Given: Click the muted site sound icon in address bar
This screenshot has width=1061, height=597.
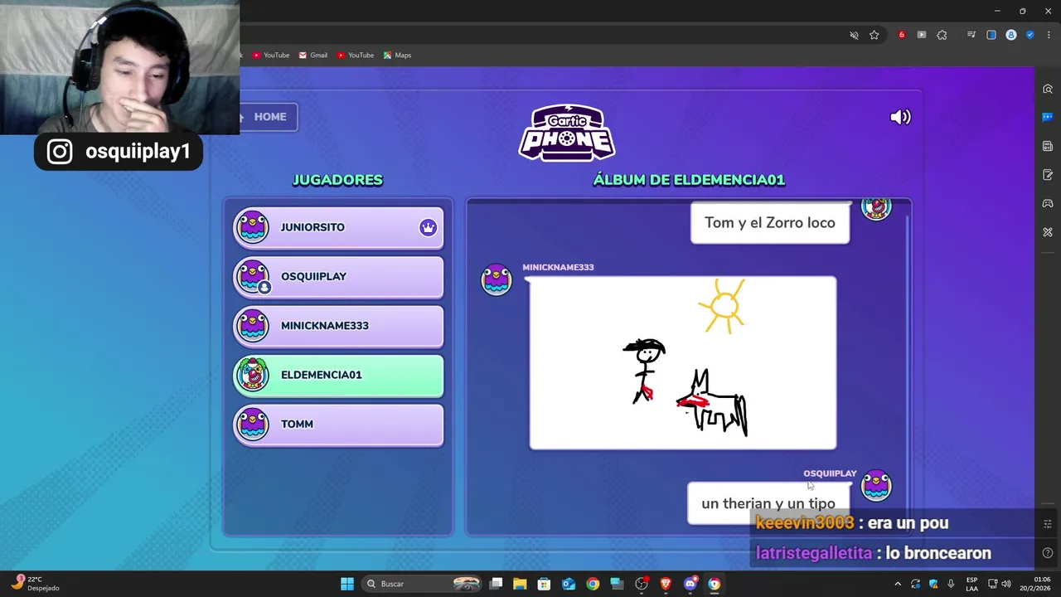Looking at the screenshot, I should tap(854, 35).
